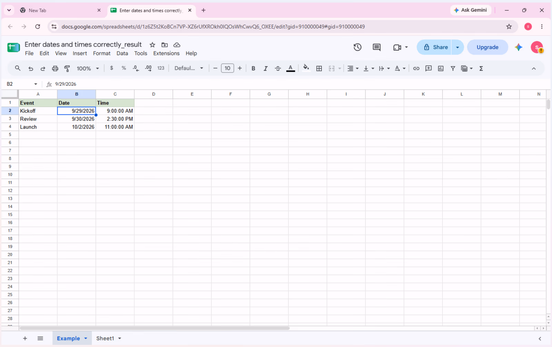Increase decimal places button

(x=148, y=68)
